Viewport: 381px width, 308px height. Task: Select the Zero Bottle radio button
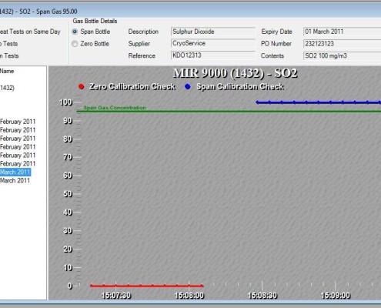tap(75, 44)
